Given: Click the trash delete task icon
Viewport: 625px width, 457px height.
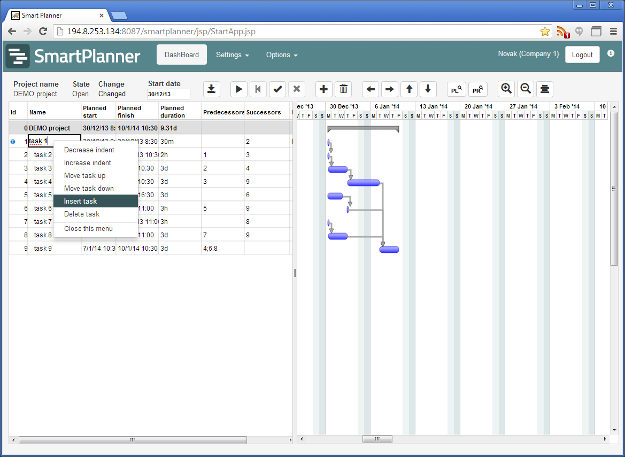Looking at the screenshot, I should click(x=343, y=89).
